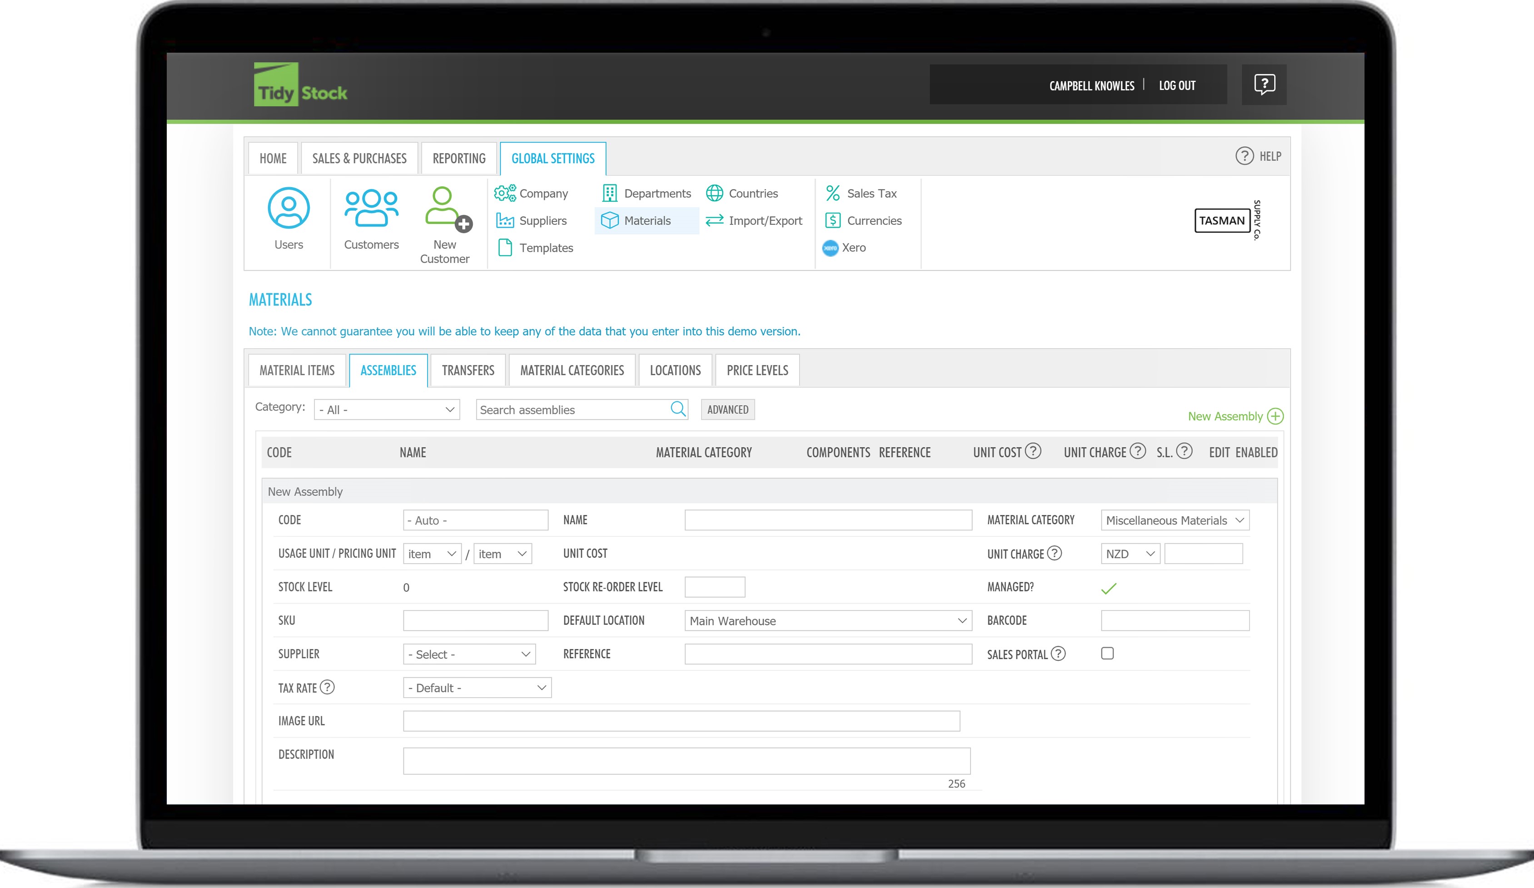Screen dimensions: 1534x888
Task: Open the Materials settings icon
Action: click(x=609, y=220)
